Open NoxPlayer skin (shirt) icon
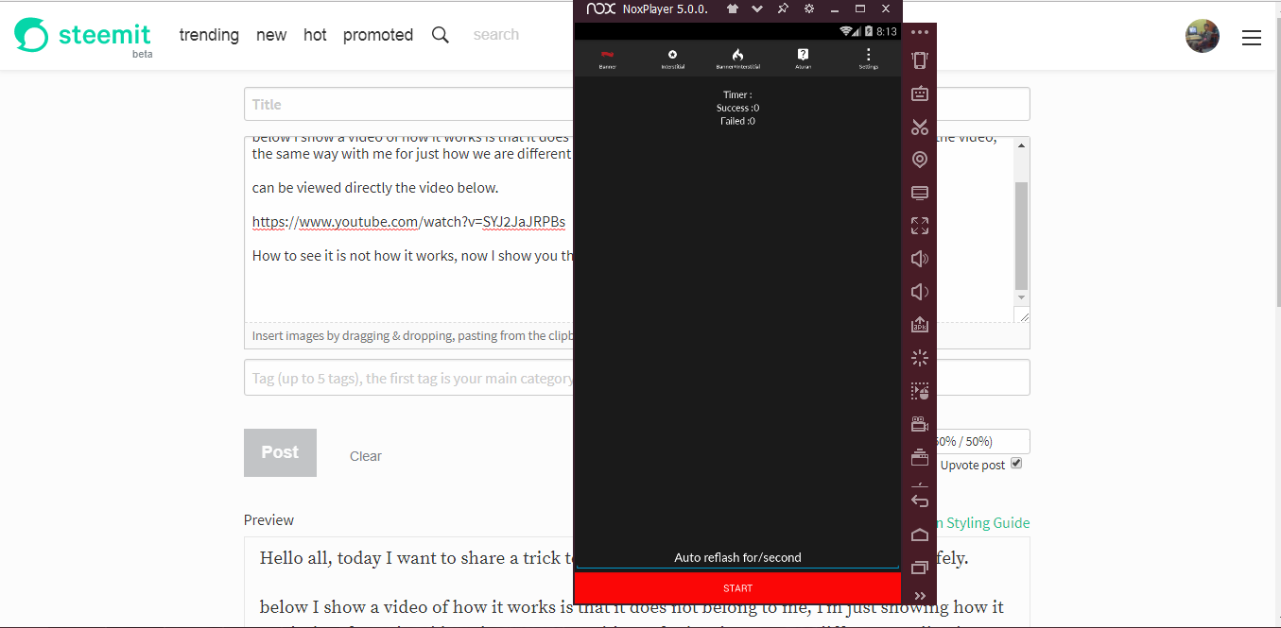 point(732,8)
